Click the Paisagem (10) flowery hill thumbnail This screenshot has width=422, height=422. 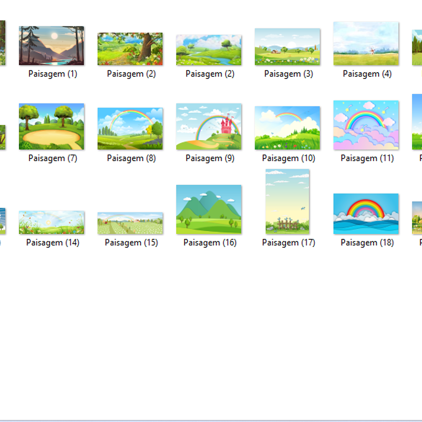287,127
